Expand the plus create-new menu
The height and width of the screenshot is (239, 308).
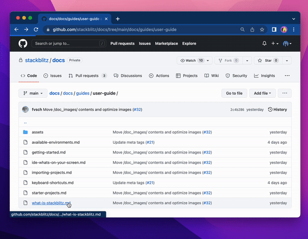coord(276,44)
